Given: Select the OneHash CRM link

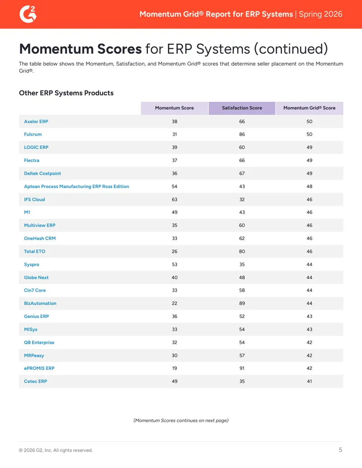Looking at the screenshot, I should click(40, 238).
